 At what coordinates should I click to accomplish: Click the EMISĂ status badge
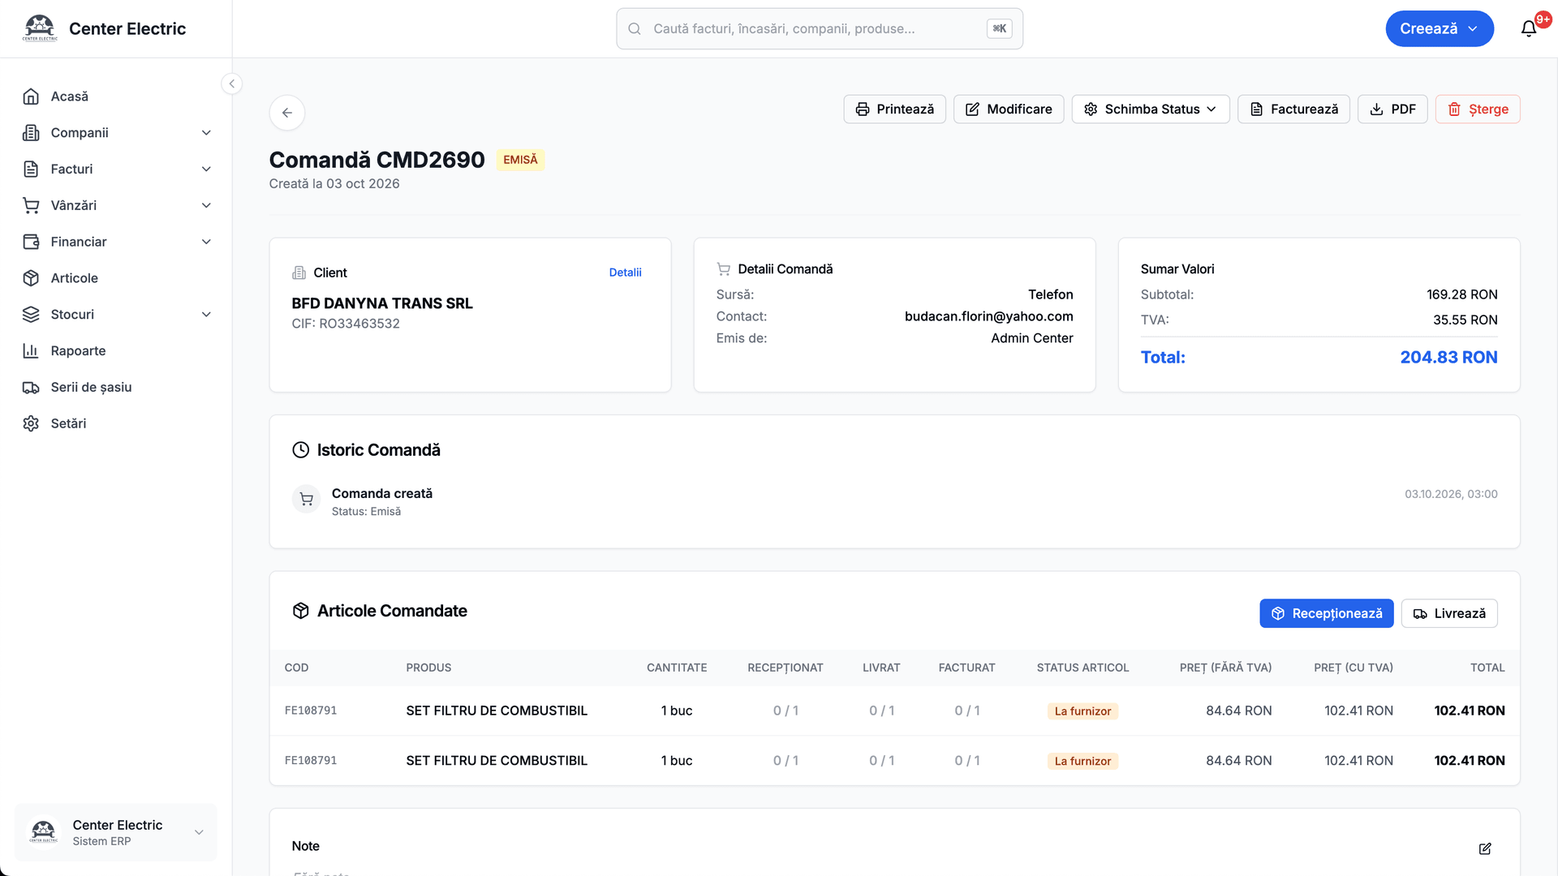[x=520, y=160]
